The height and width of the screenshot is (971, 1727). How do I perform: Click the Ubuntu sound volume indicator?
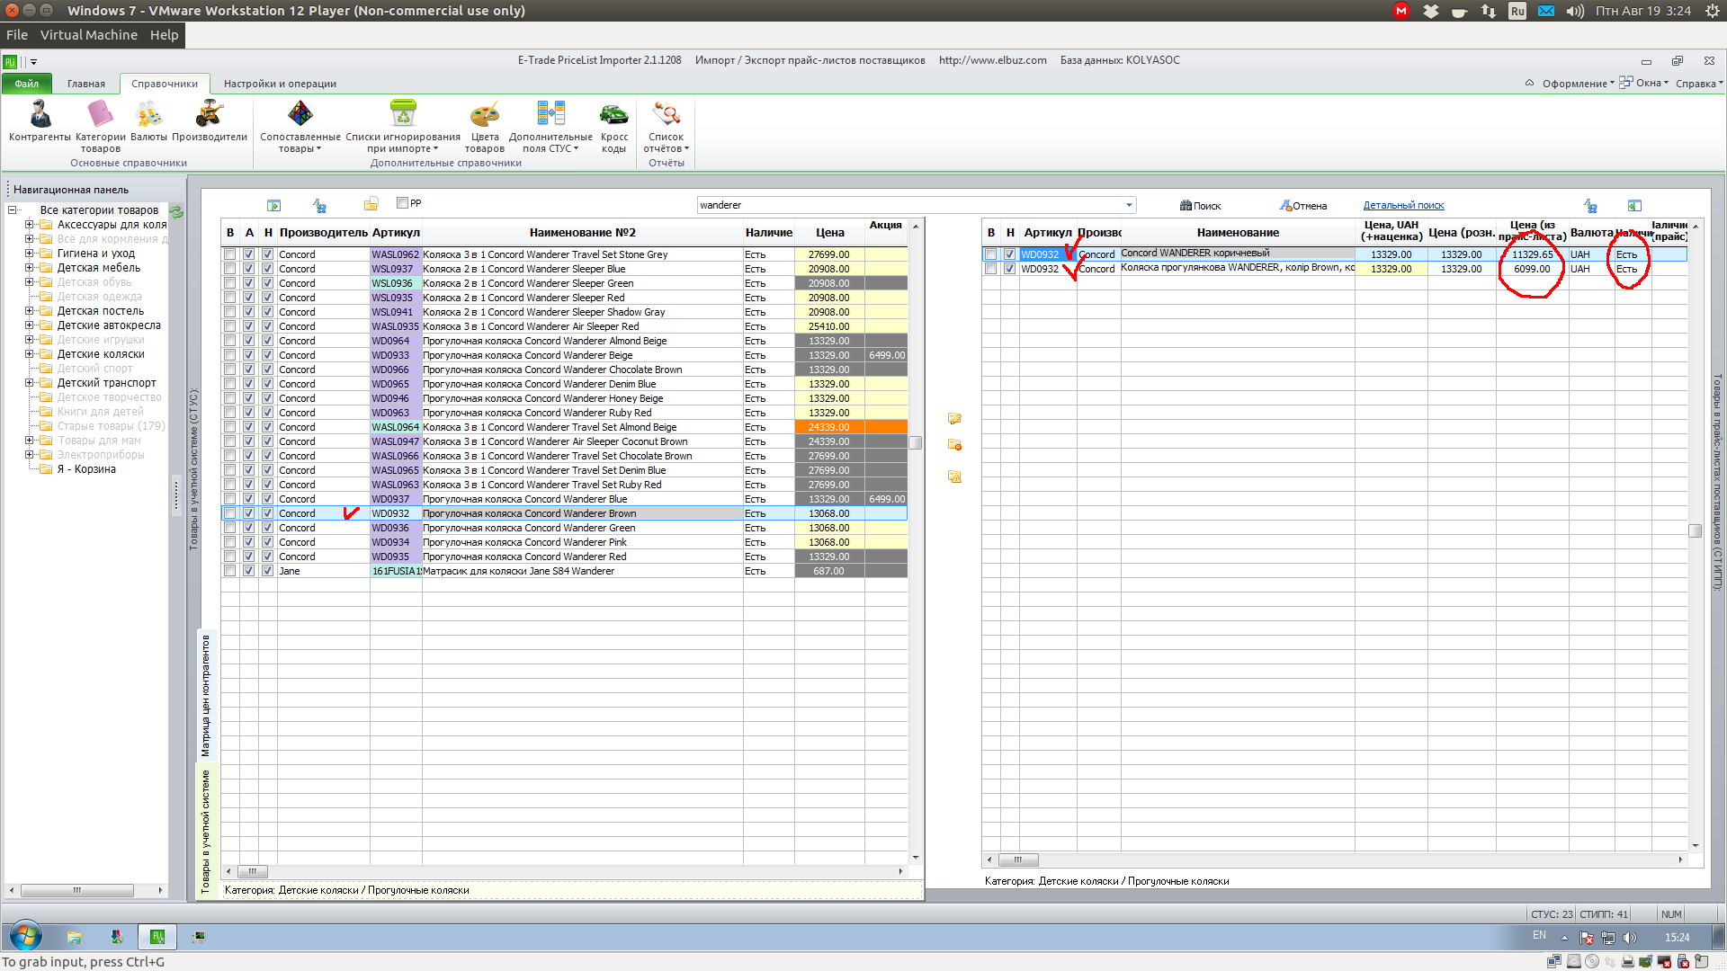click(1575, 11)
